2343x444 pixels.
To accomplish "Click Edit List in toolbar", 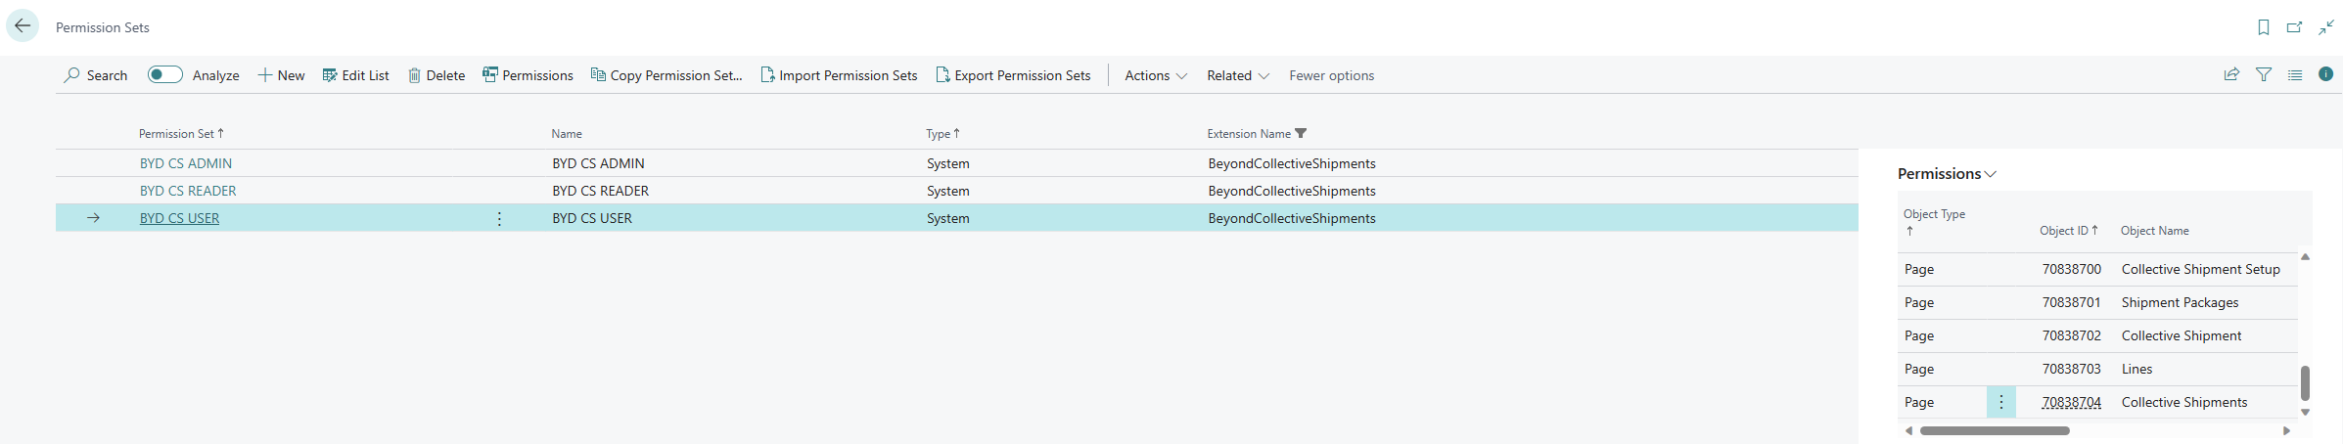I will (x=355, y=75).
